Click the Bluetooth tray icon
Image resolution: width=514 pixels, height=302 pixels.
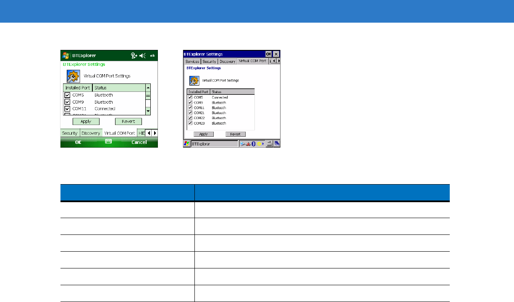[x=254, y=144]
